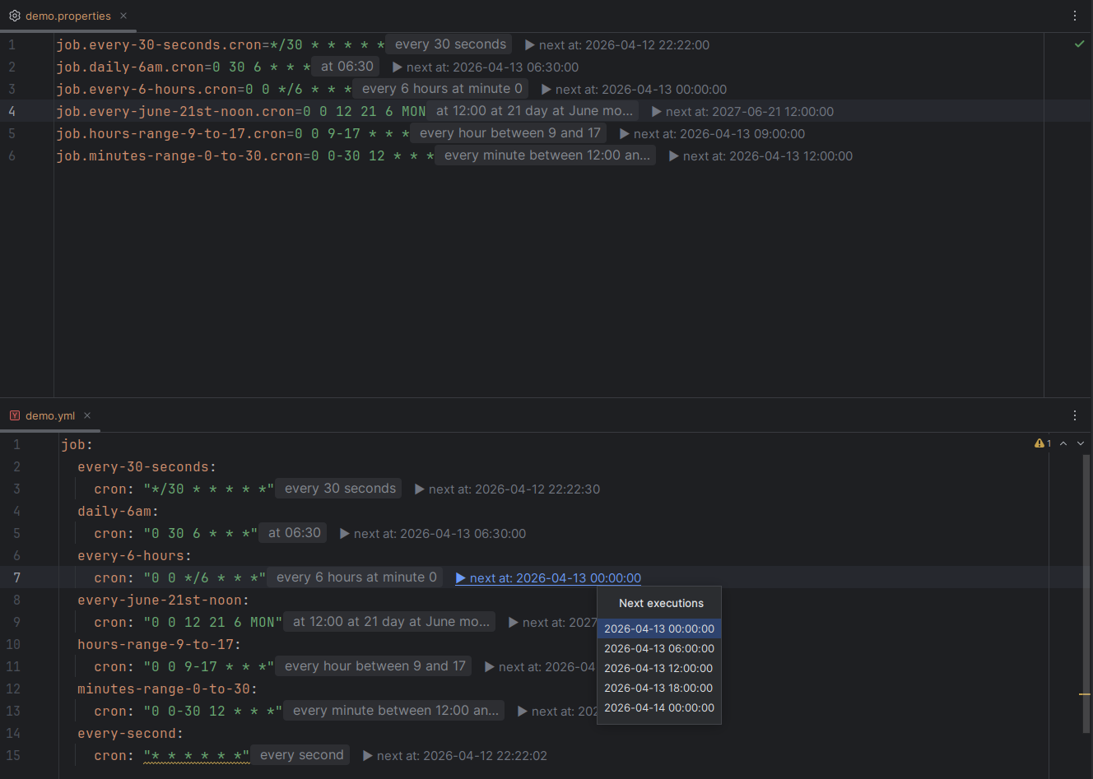Click 'next at: 2026-04-13 06:30:00' hint in yml
Screen dimensions: 1093x779
coord(433,534)
